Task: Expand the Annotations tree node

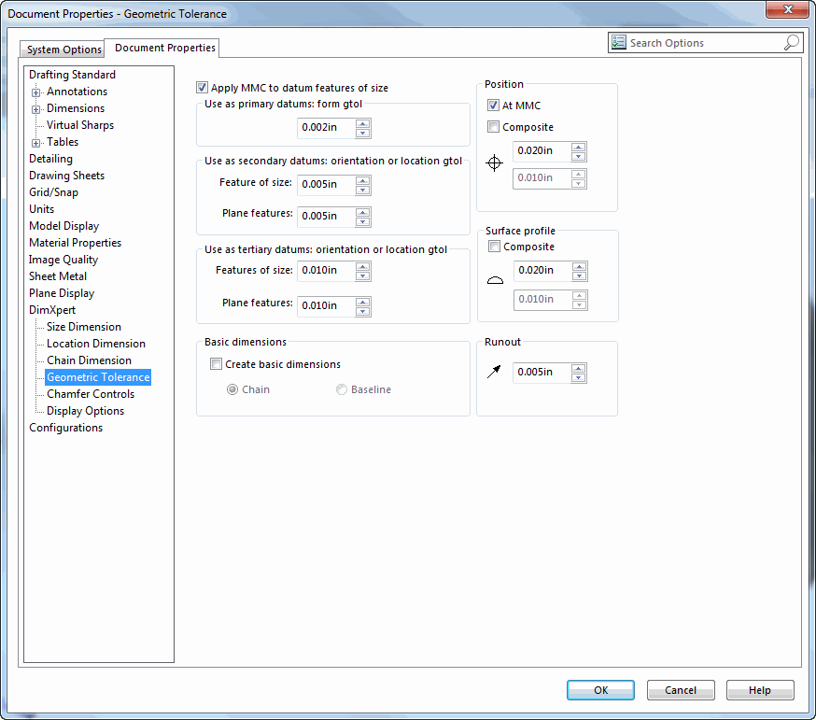Action: click(x=35, y=92)
